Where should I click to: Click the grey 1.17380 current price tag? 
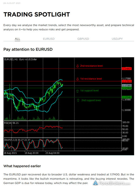pyautogui.click(x=127, y=85)
